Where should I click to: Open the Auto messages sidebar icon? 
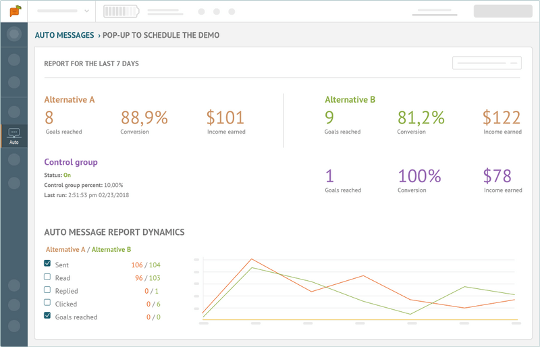click(x=13, y=136)
